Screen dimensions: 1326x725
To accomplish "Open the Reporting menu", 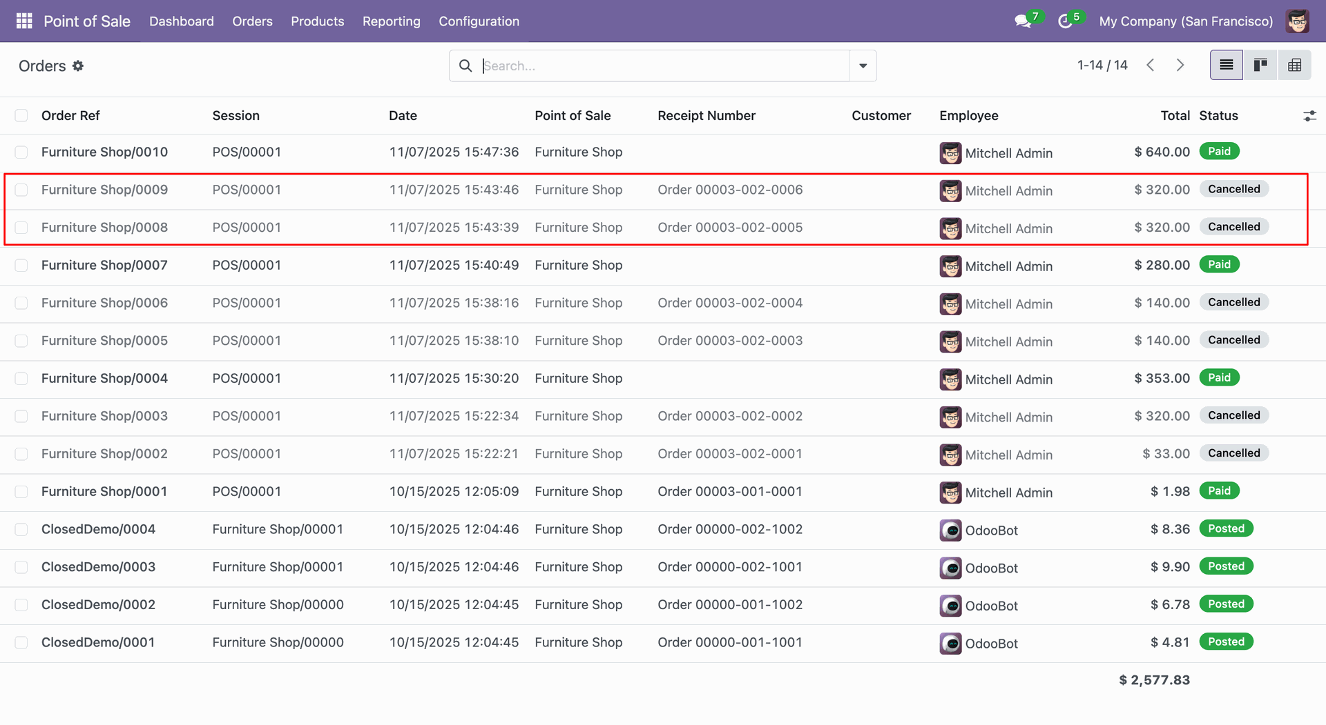I will (391, 21).
